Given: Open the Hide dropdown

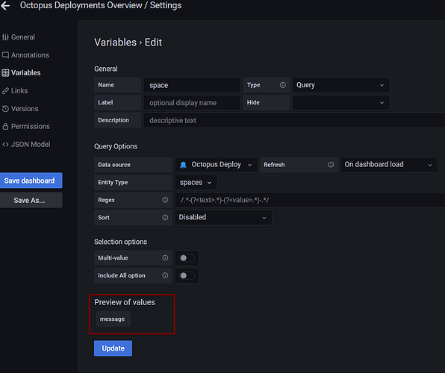Looking at the screenshot, I should click(x=341, y=102).
